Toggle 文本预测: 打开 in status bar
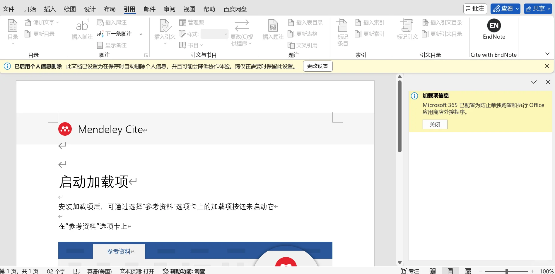Image resolution: width=555 pixels, height=274 pixels. 137,271
